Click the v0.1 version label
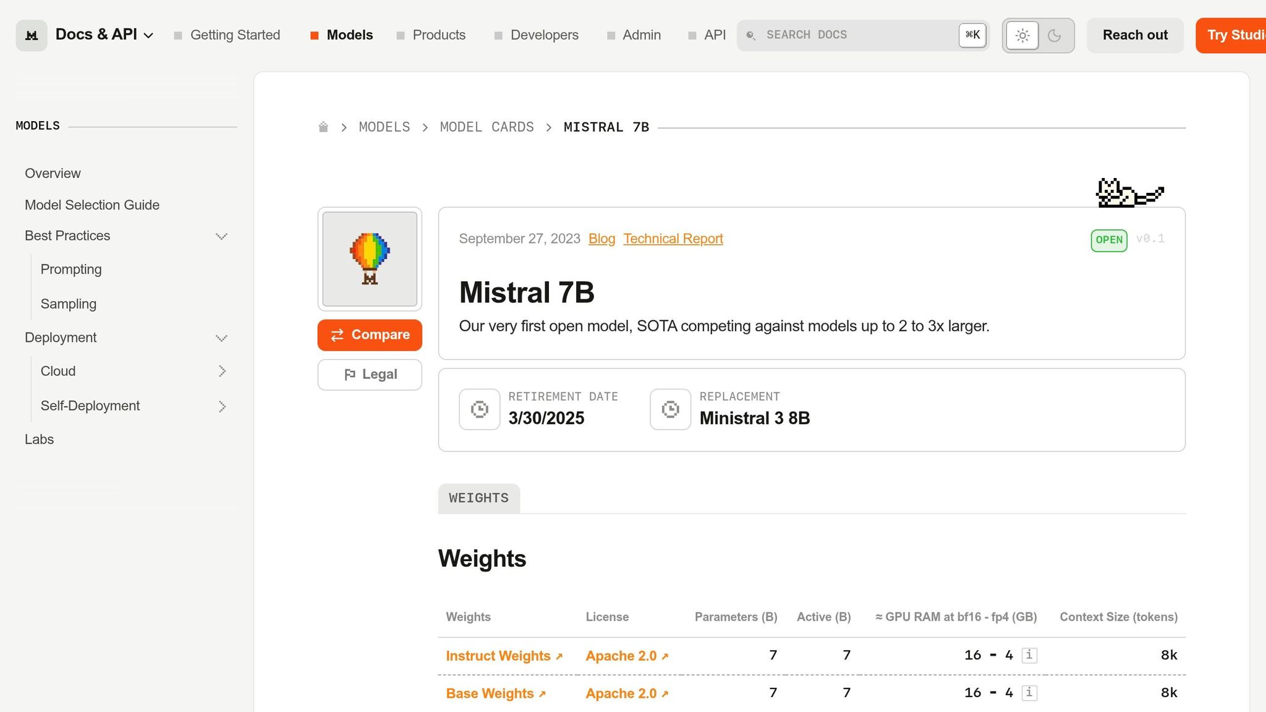1266x712 pixels. pos(1150,239)
